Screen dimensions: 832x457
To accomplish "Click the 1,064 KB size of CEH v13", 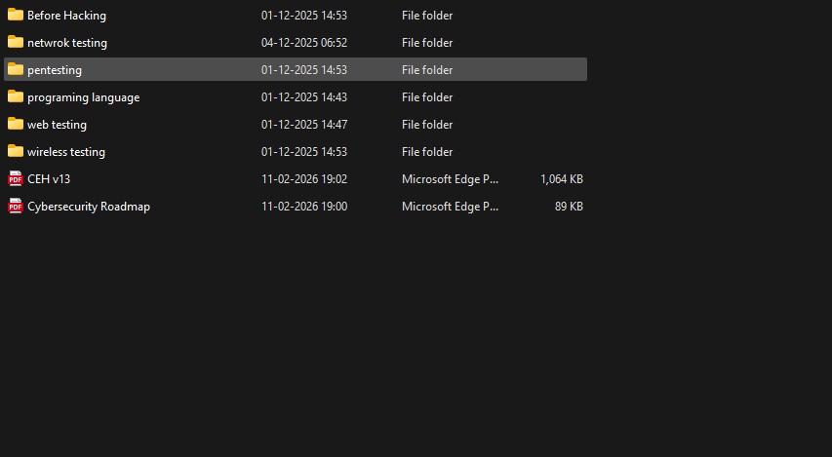I will point(562,179).
